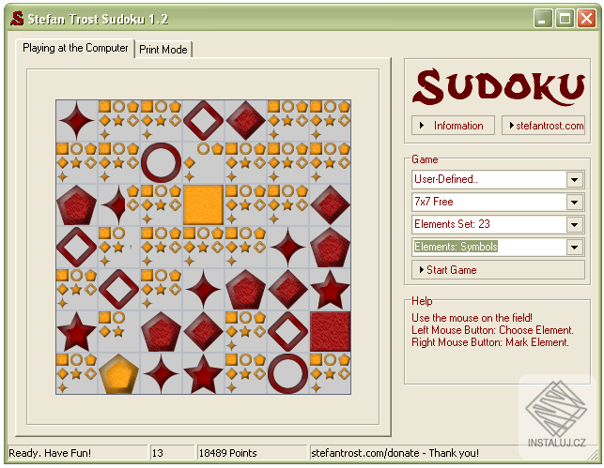
Task: Click the dark red ring in row 7
Action: click(287, 374)
